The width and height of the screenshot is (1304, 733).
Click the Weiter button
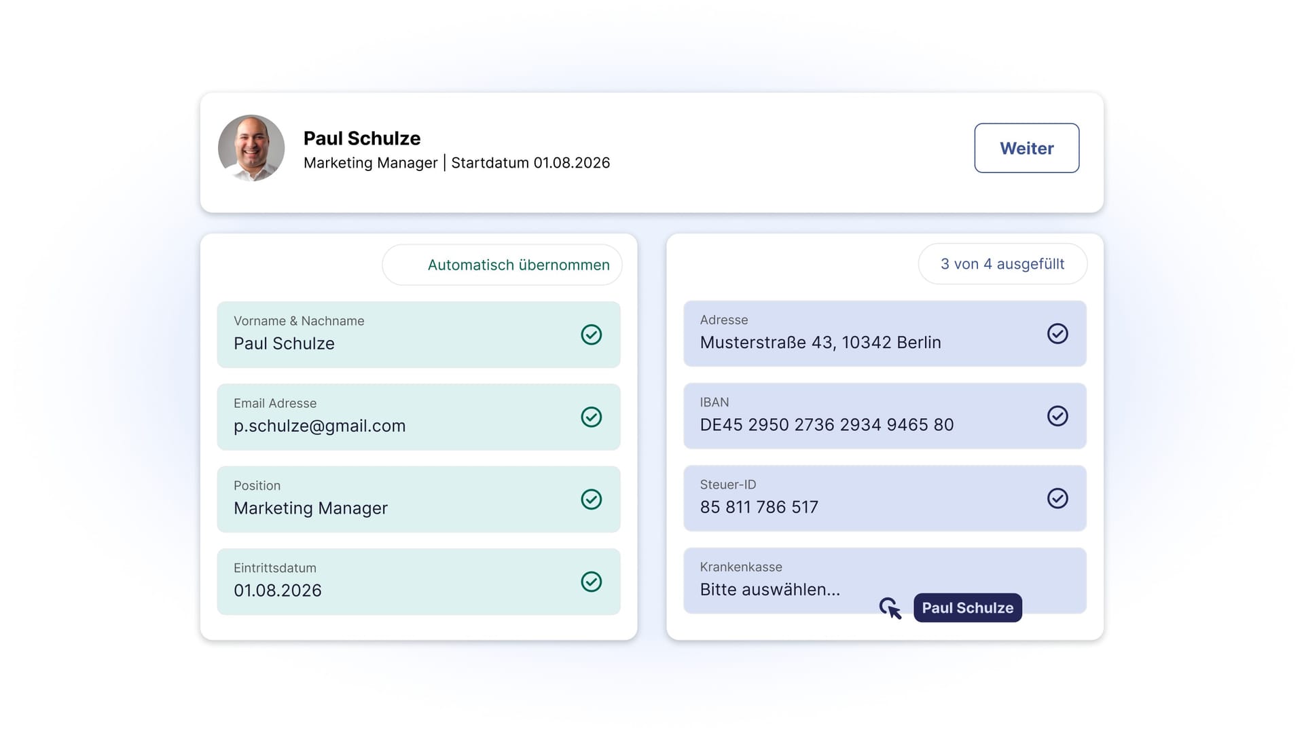[1026, 148]
